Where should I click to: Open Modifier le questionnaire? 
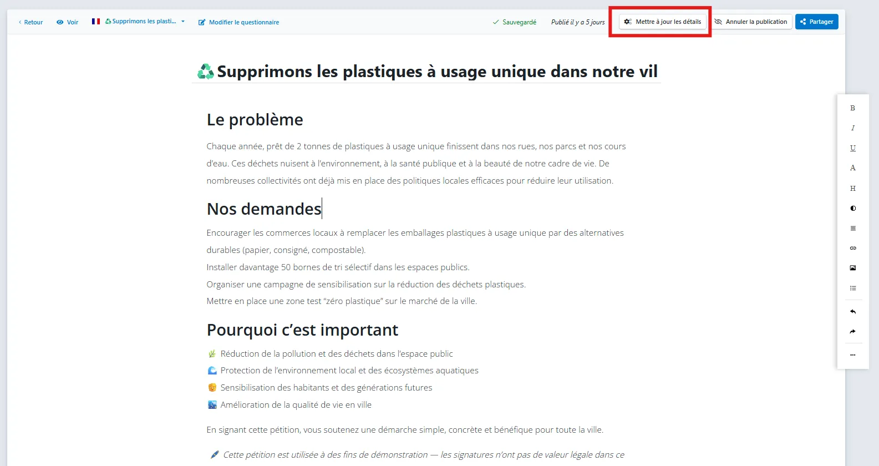coord(238,22)
